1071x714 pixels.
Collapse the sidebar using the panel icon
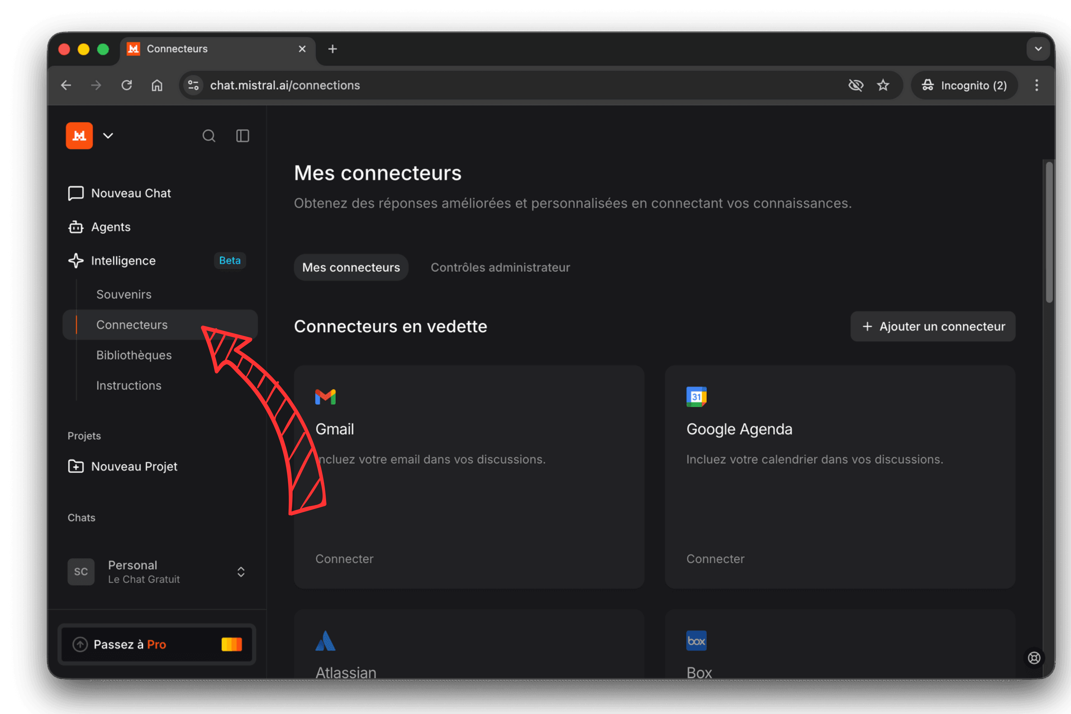[243, 136]
